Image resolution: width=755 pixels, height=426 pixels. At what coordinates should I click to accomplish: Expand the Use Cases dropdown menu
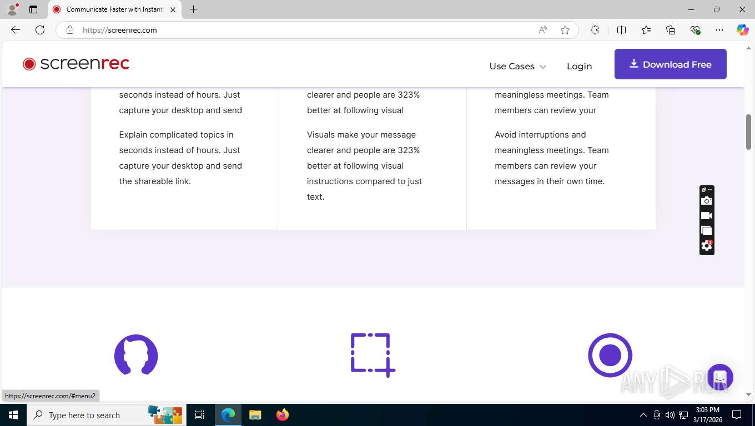tap(518, 66)
